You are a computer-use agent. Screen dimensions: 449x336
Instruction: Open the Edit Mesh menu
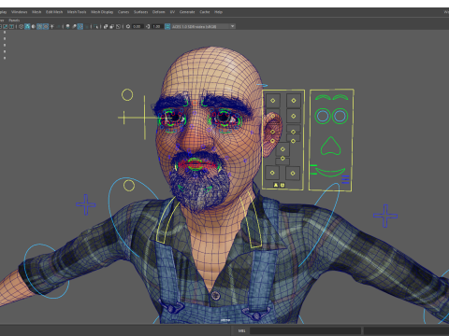pos(54,12)
